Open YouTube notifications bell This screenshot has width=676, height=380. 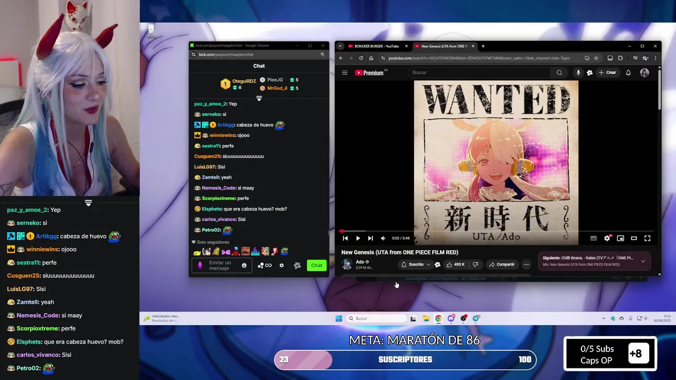(628, 73)
